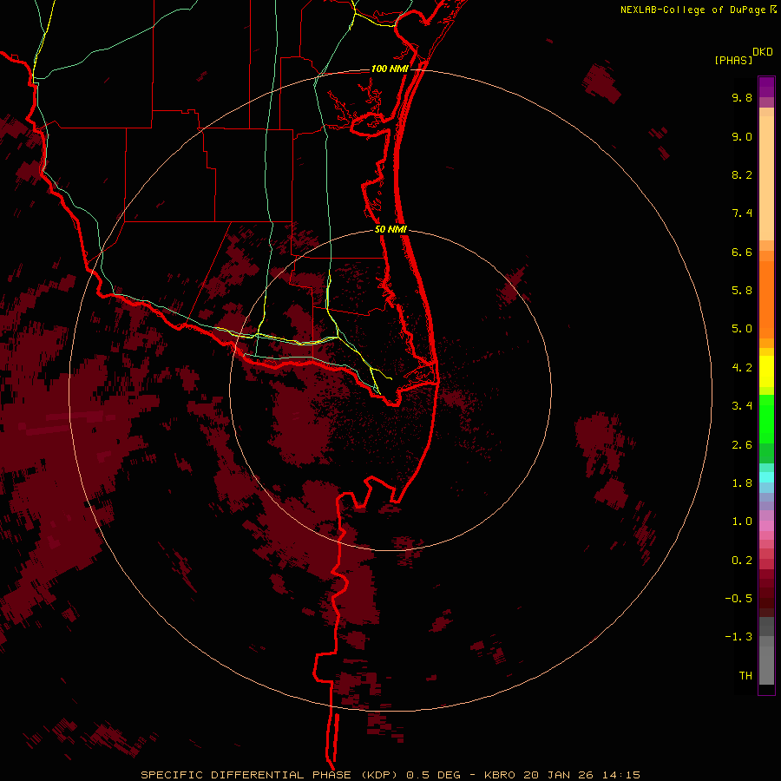Click the pink segment of the color bar
781x781 pixels.
(x=766, y=526)
